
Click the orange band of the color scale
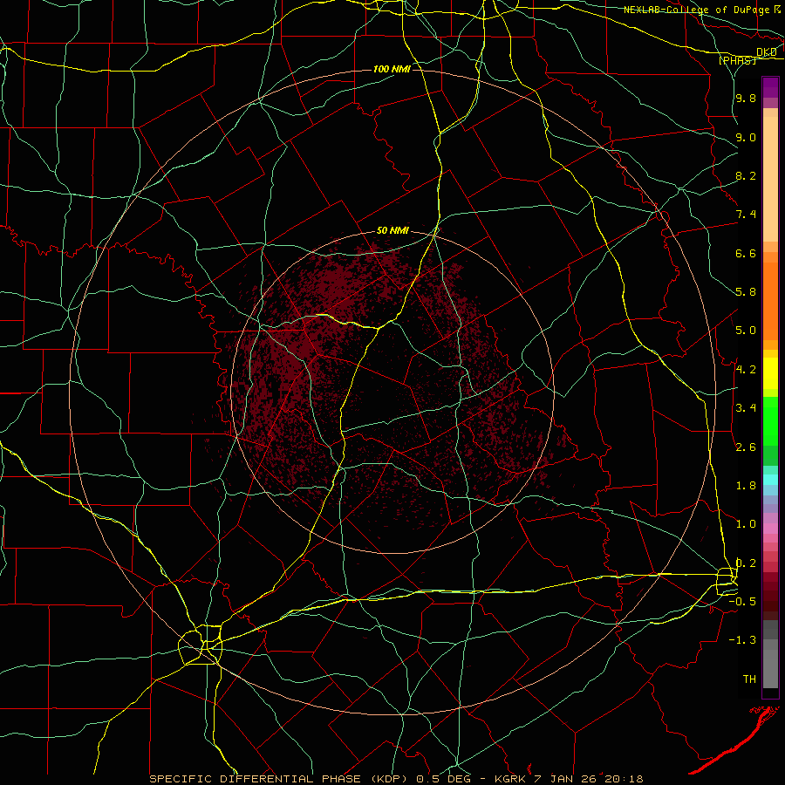coord(770,302)
